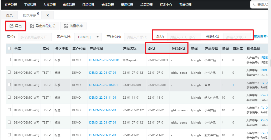Open the 仓库管理 menu

(x=108, y=5)
